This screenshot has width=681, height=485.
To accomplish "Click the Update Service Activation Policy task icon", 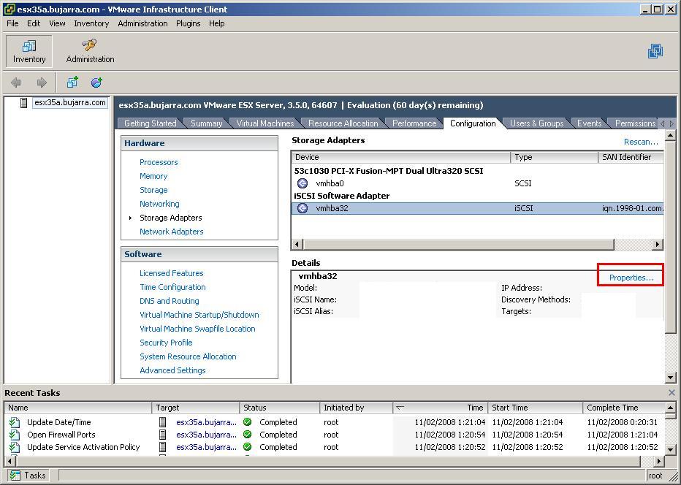I will [15, 447].
